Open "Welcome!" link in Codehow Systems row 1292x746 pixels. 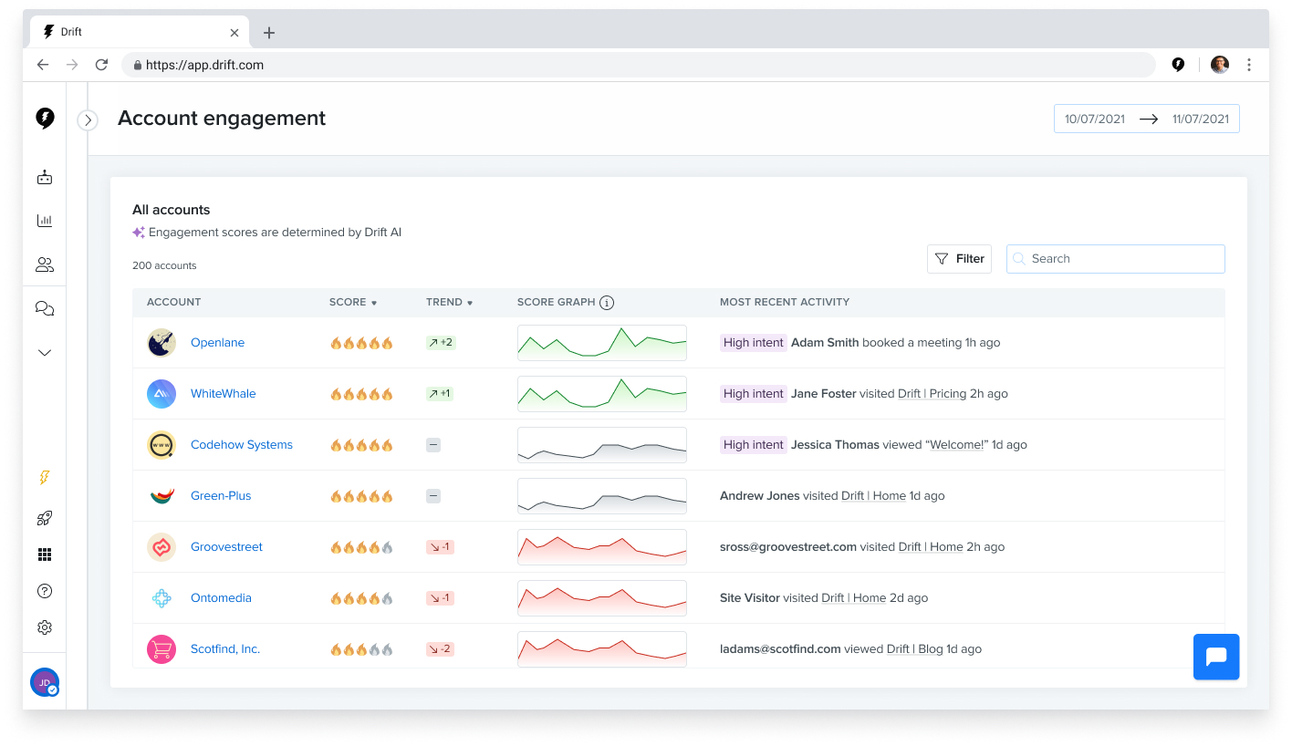pos(957,445)
